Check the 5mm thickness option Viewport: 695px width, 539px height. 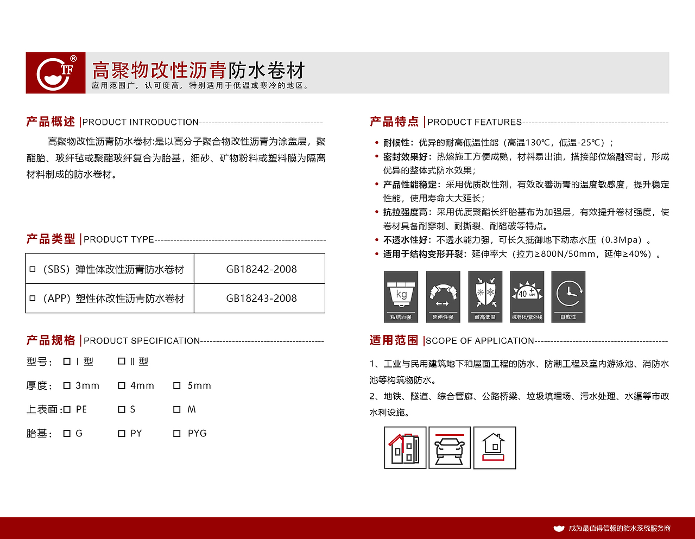(x=176, y=385)
